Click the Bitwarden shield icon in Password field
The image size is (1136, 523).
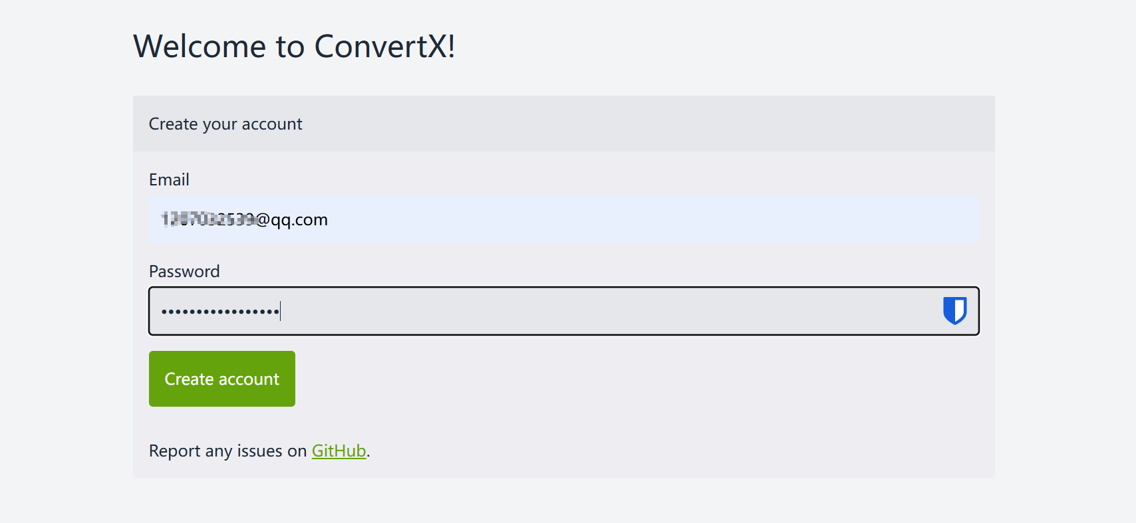954,310
